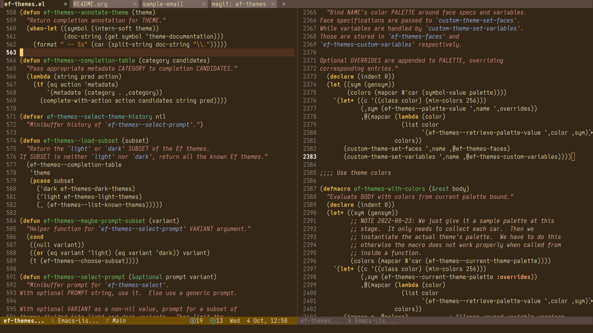
Task: Click the Emacs-Lis... major mode in left mode line
Action: tap(78, 321)
